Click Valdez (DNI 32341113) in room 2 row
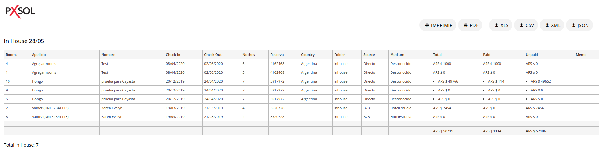602x151 pixels. click(x=50, y=108)
